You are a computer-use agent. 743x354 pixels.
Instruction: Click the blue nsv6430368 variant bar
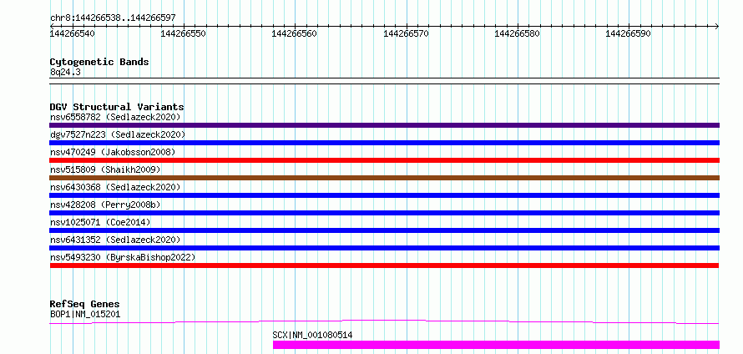tap(384, 195)
